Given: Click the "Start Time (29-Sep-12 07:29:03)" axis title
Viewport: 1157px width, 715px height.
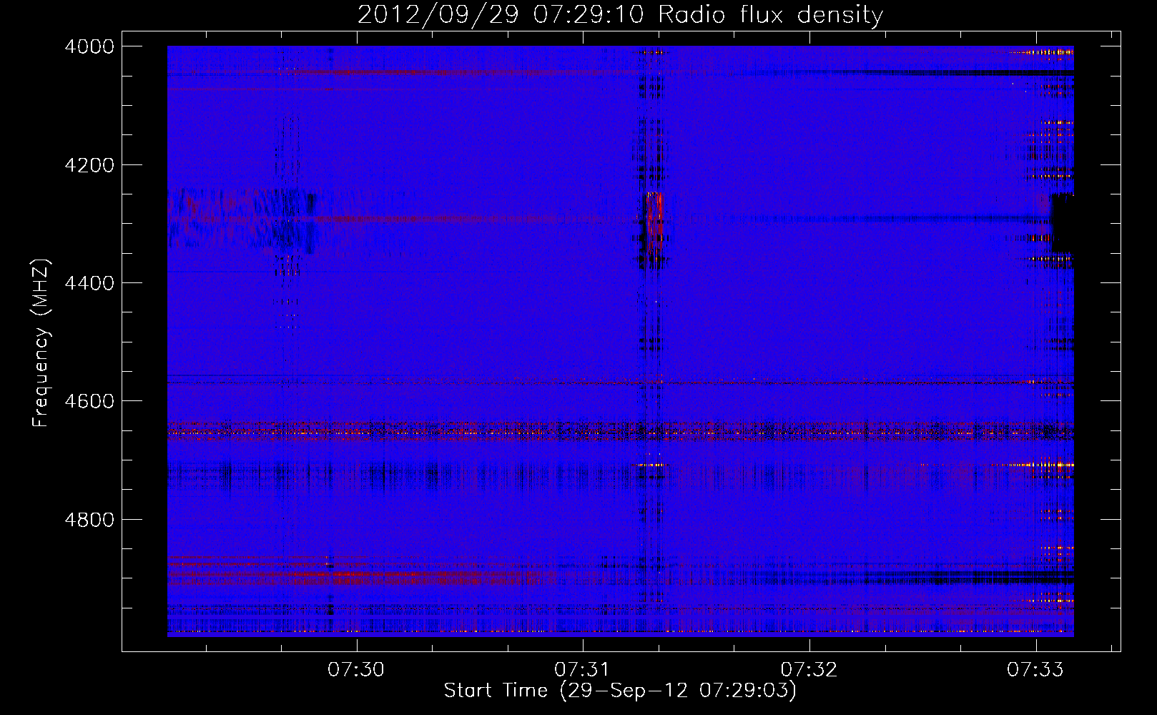Looking at the screenshot, I should coord(620,691).
